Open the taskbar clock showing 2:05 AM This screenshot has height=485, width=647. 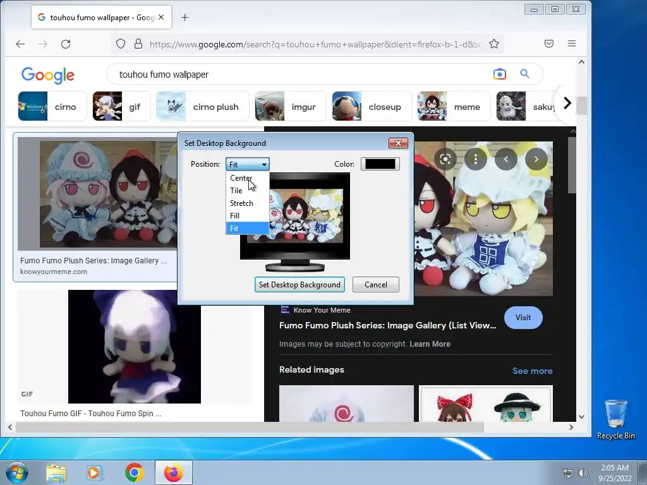(615, 473)
